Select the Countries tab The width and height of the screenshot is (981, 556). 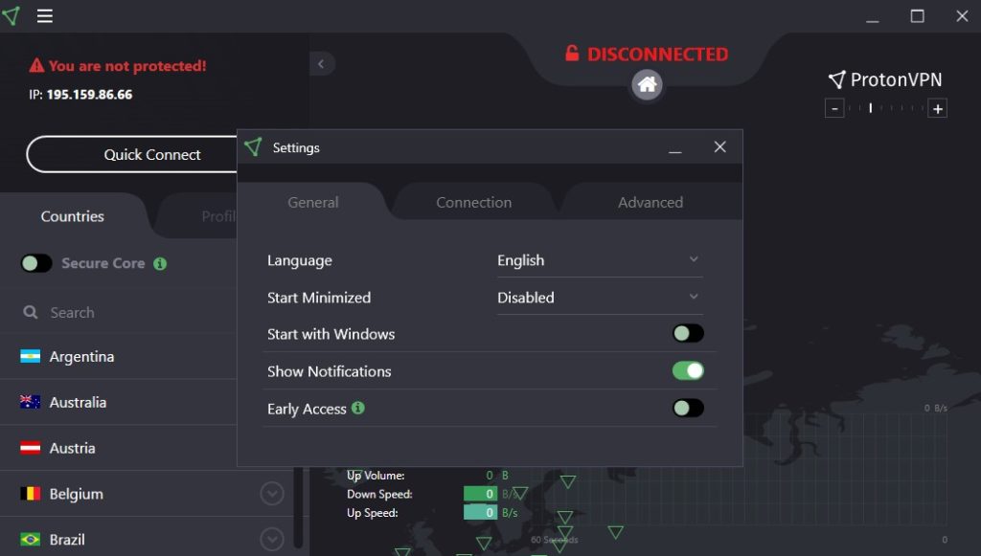tap(73, 216)
